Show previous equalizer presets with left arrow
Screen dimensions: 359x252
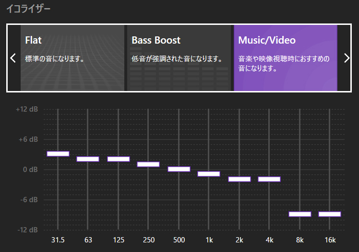click(x=13, y=58)
